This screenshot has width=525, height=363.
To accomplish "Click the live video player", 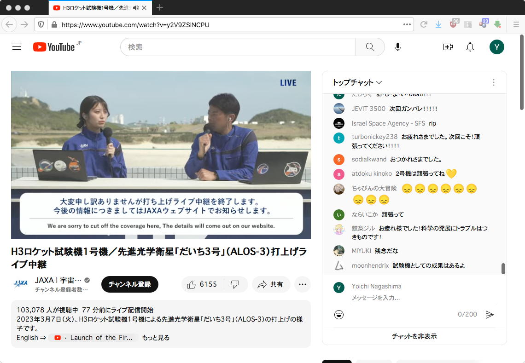I will [161, 155].
